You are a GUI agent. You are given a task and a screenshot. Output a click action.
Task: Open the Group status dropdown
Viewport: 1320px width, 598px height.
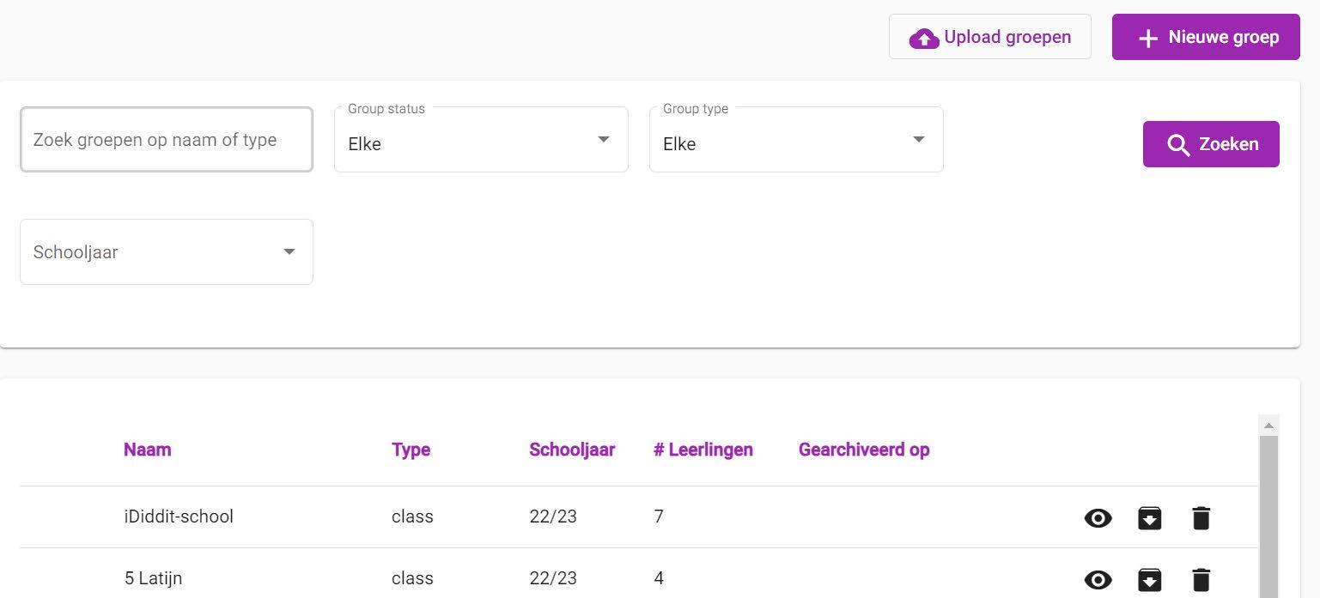[481, 139]
